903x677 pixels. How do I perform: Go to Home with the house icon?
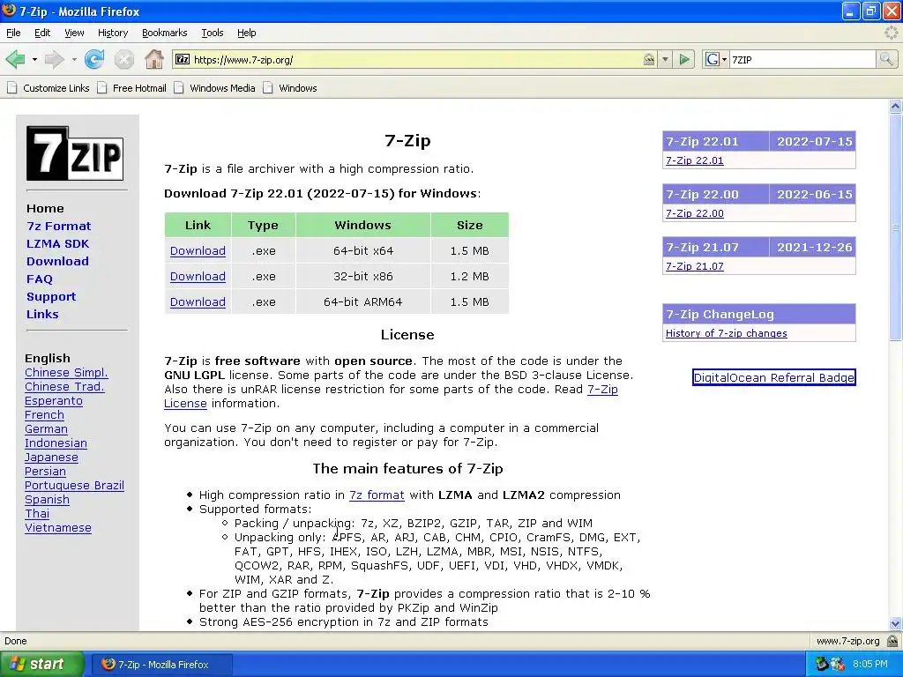(153, 59)
